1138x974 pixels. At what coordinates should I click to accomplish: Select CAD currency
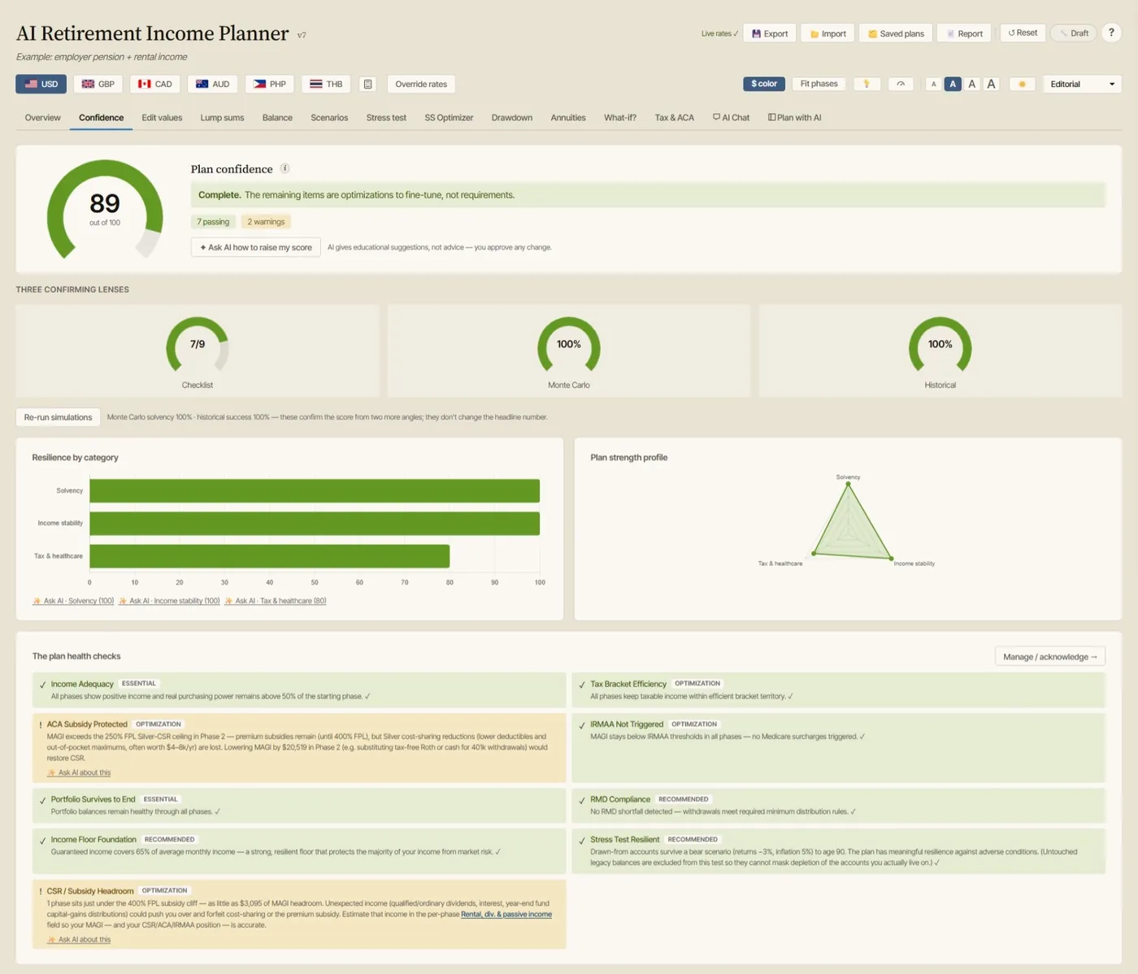click(154, 84)
